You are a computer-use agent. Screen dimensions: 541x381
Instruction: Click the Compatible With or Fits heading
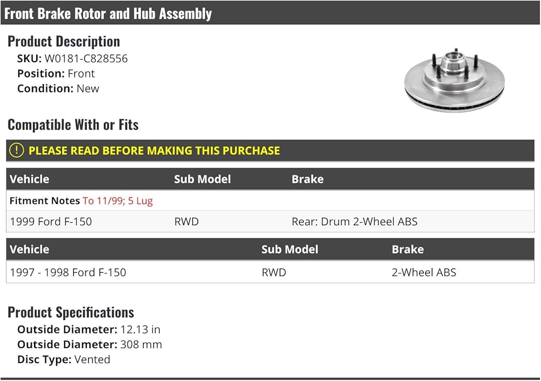(73, 125)
